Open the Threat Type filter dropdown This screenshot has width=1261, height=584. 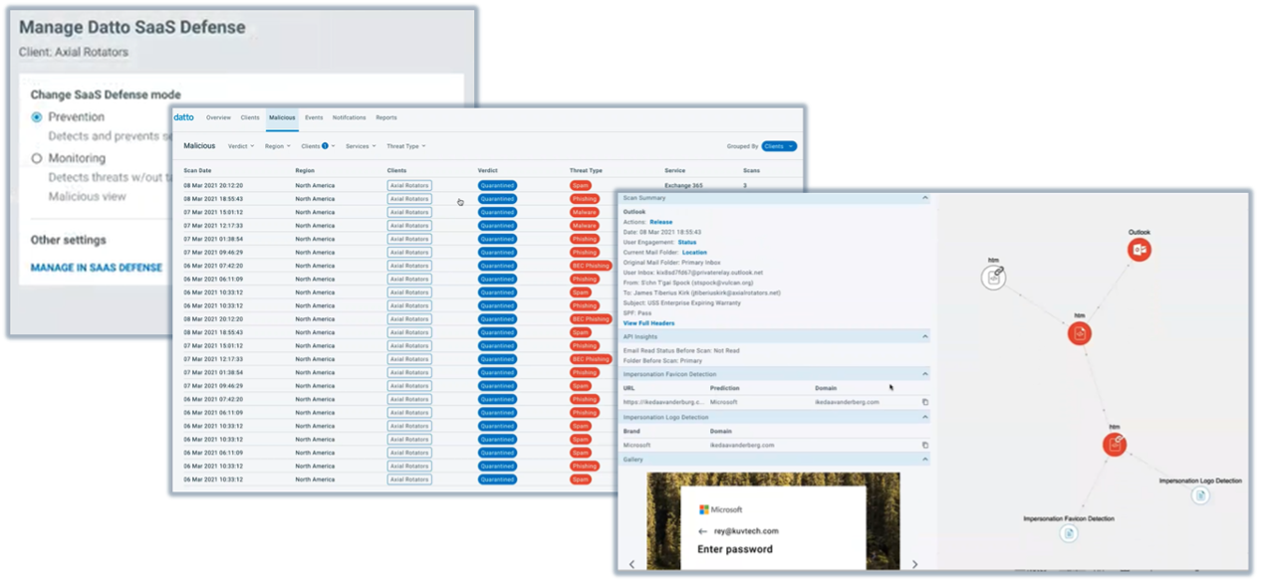click(x=406, y=146)
